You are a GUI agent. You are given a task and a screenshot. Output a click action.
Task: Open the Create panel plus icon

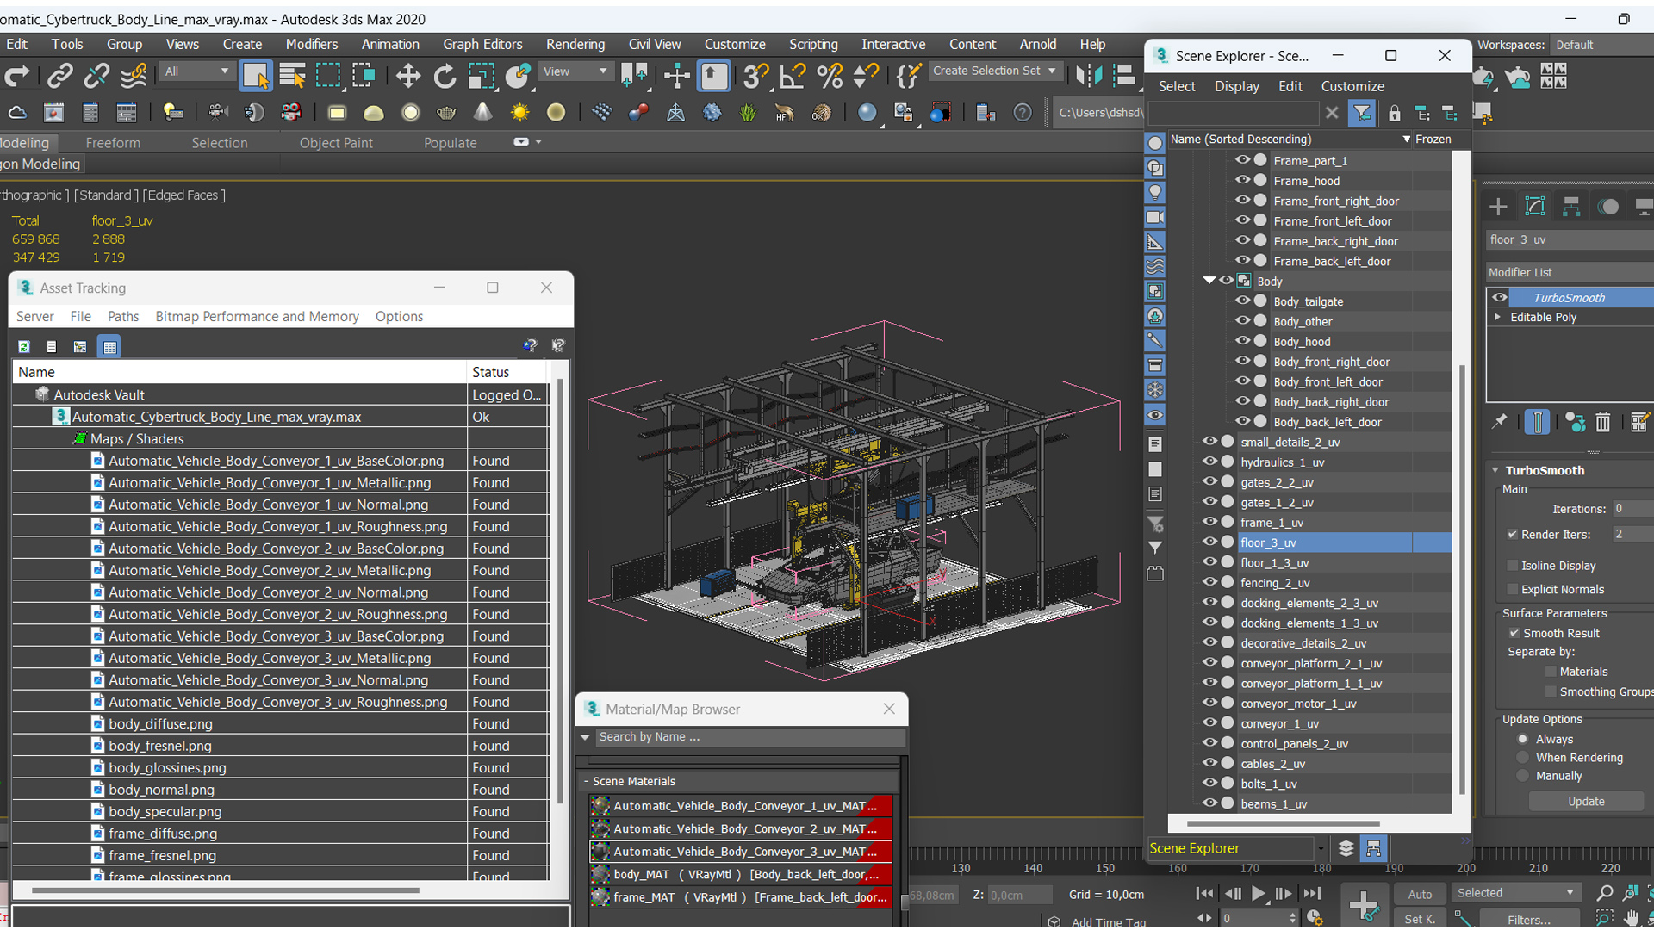1498,207
